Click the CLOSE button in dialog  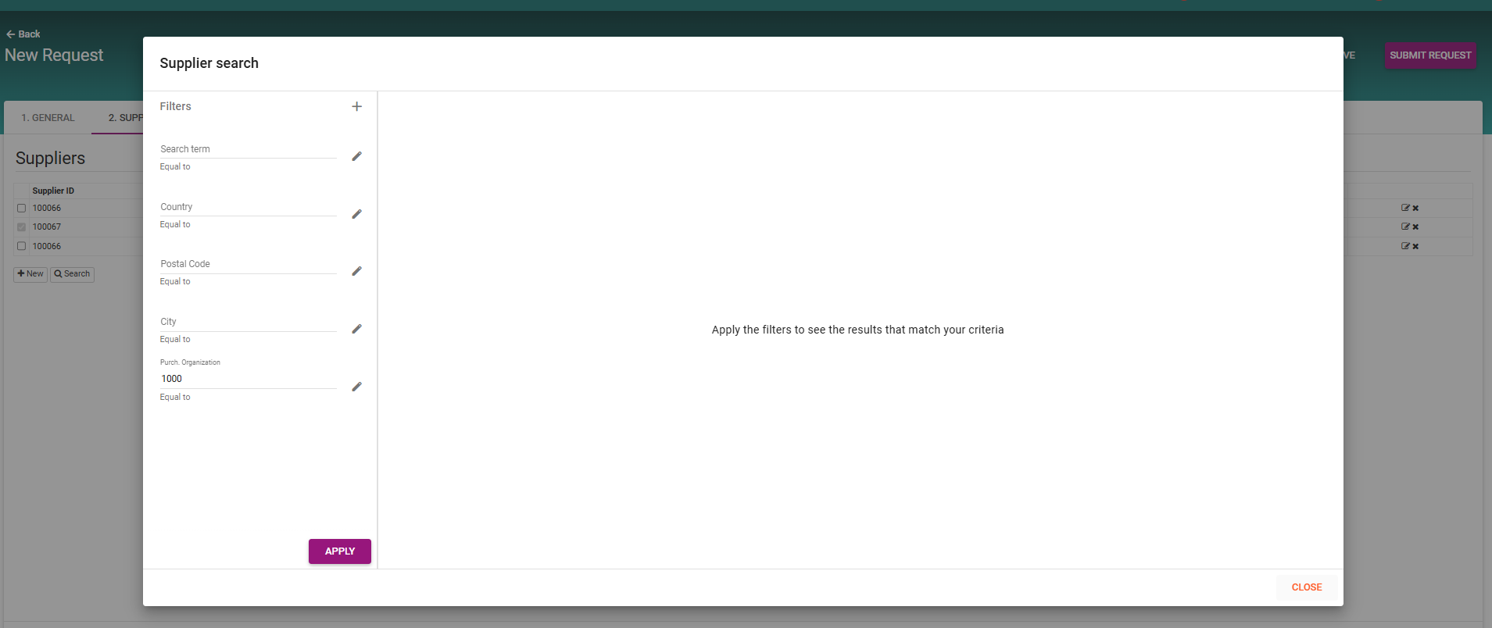pyautogui.click(x=1307, y=587)
